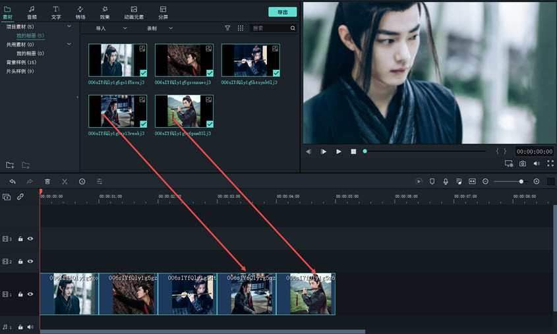557x334 pixels.
Task: Click the 搜索 search field
Action: coord(269,28)
